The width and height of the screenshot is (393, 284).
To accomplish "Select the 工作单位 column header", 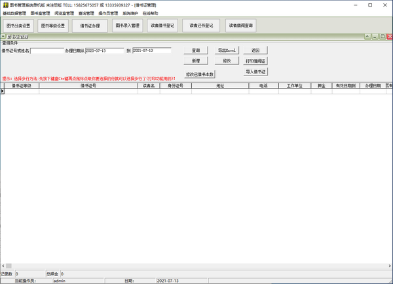I will (295, 86).
